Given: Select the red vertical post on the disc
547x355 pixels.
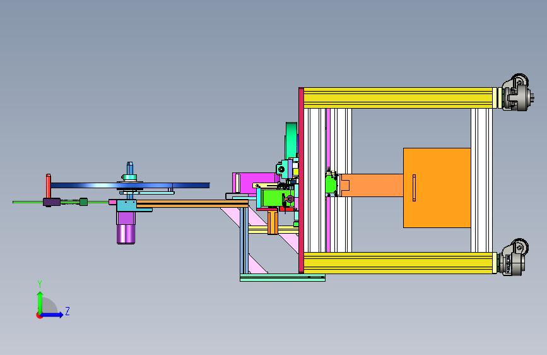Looking at the screenshot, I should click(49, 186).
